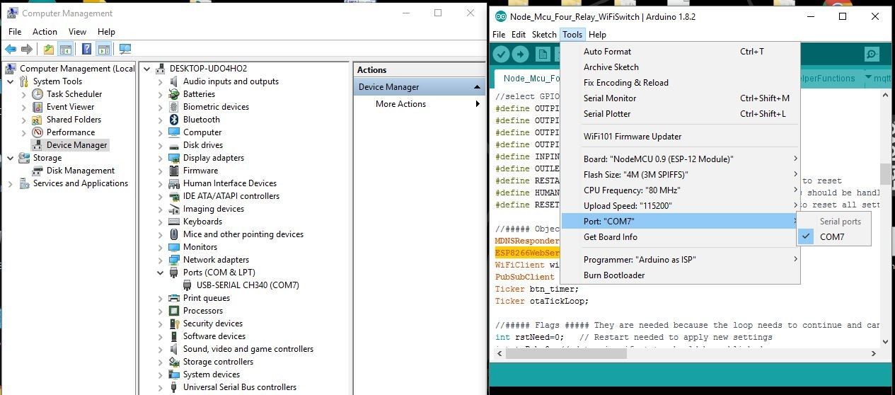Screen dimensions: 895x395
Task: Click the Disk Management icon in tree
Action: 37,171
